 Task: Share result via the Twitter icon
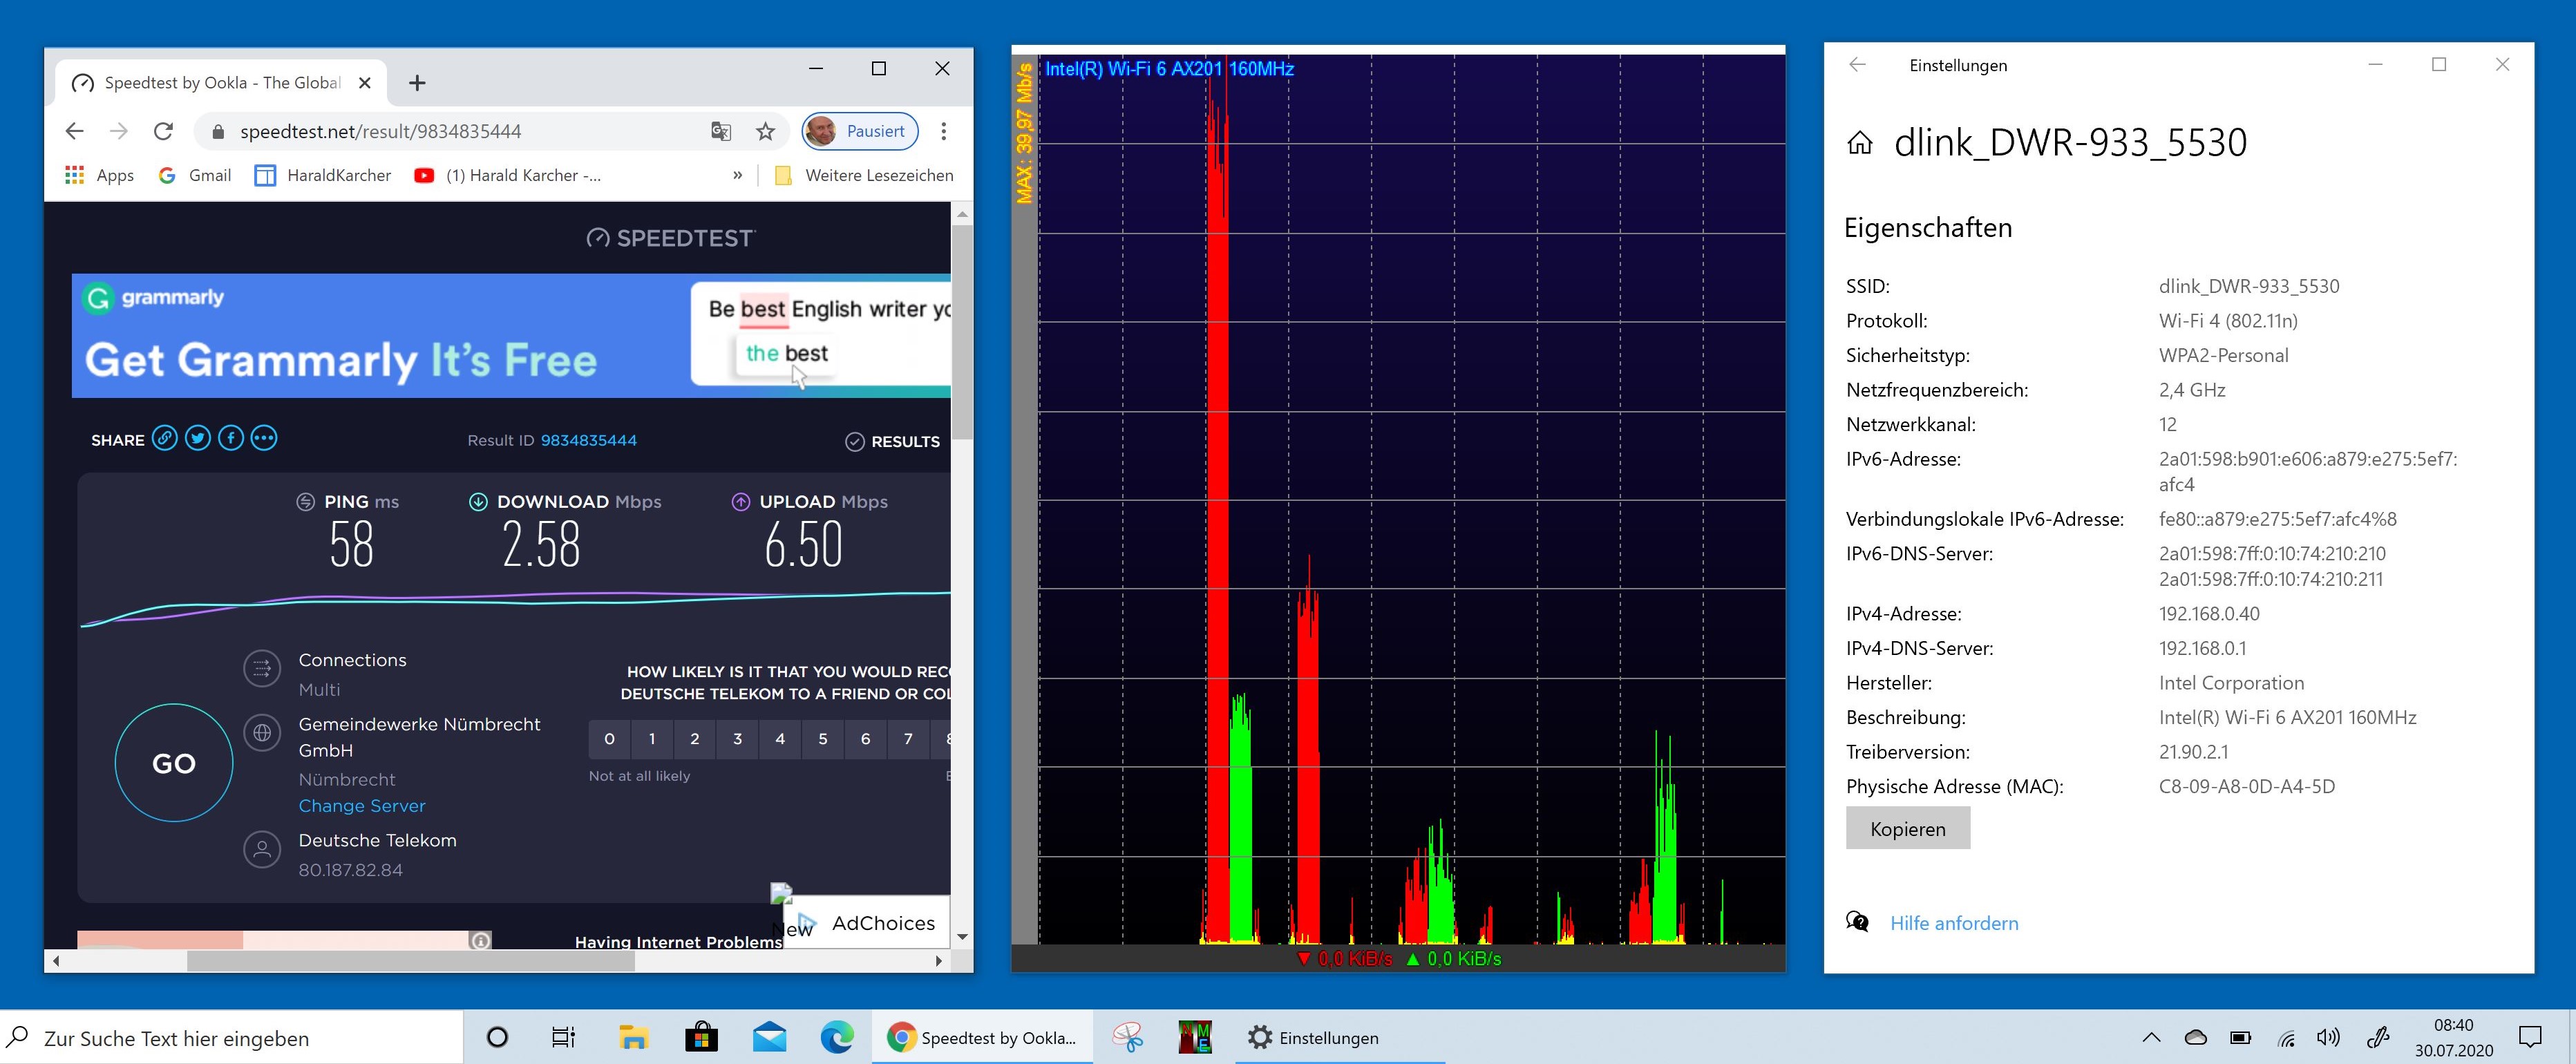tap(198, 439)
